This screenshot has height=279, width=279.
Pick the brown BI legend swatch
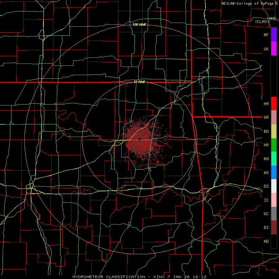pyautogui.click(x=274, y=228)
